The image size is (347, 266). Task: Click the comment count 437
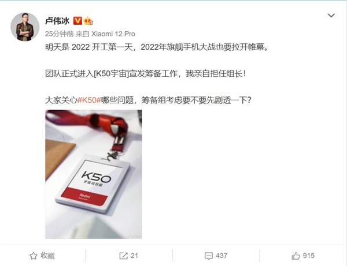tap(222, 256)
